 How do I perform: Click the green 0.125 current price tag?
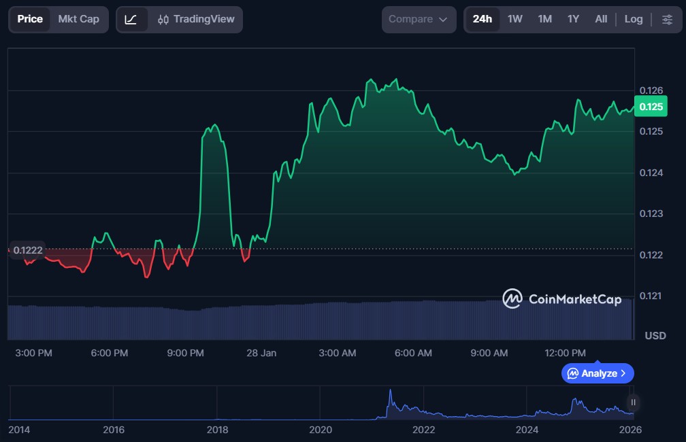pyautogui.click(x=651, y=107)
